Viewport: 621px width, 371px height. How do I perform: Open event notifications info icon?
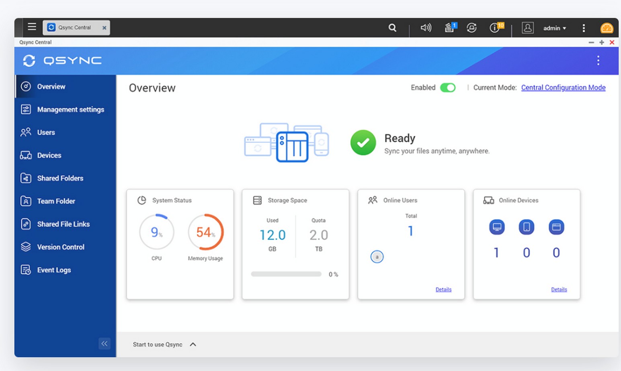tap(496, 27)
